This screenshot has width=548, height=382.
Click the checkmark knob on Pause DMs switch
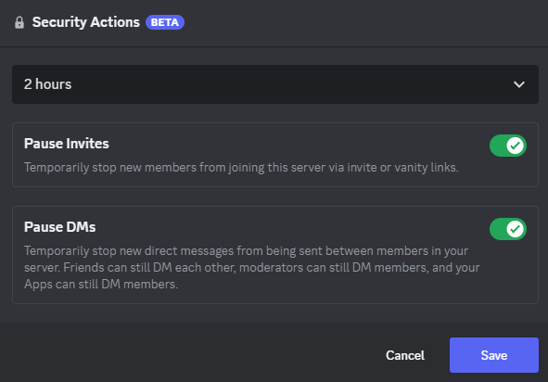pos(516,229)
